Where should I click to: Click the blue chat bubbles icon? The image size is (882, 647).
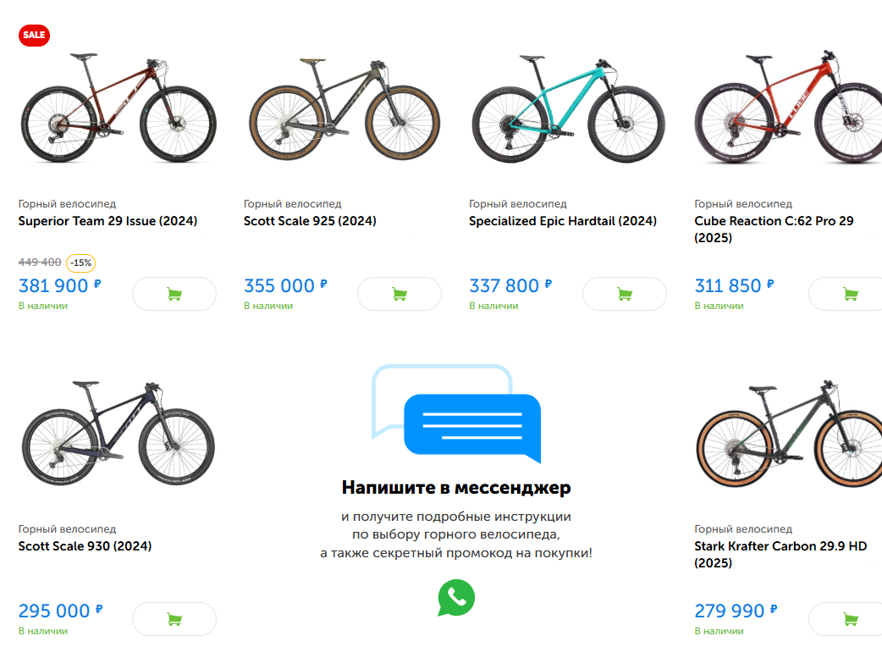456,414
